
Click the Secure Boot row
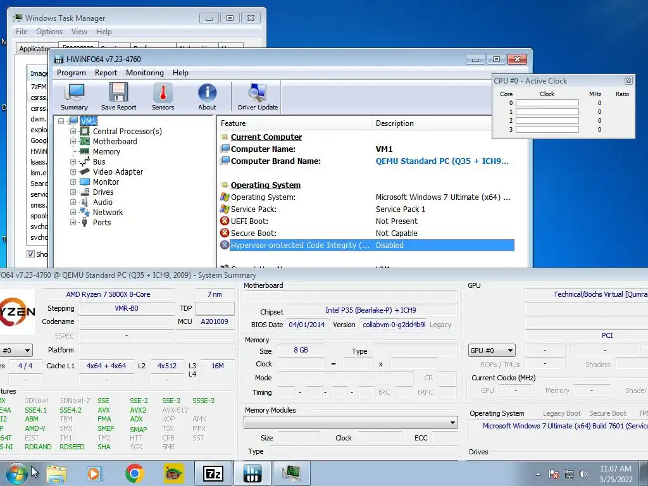367,233
